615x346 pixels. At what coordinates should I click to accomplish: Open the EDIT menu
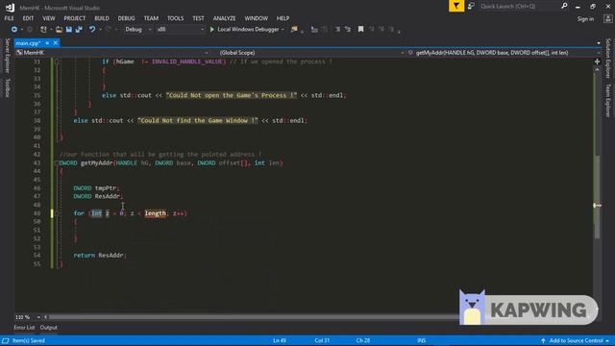tap(28, 18)
